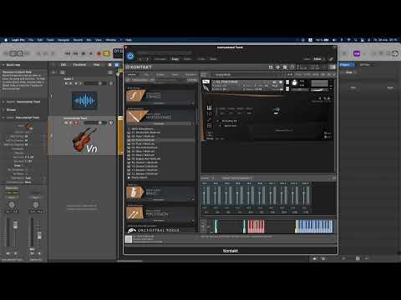Click the Strings library tile
The image size is (401, 300).
pyautogui.click(x=160, y=96)
